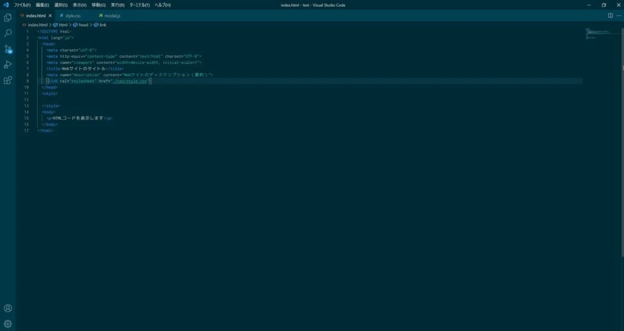Switch to the modal.js tab
624x331 pixels.
pos(112,16)
